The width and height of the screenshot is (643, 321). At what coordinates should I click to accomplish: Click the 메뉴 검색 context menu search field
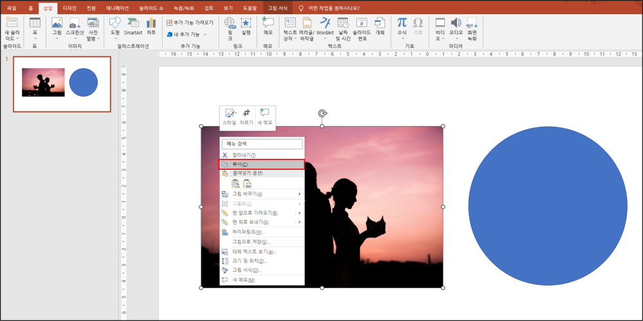262,143
